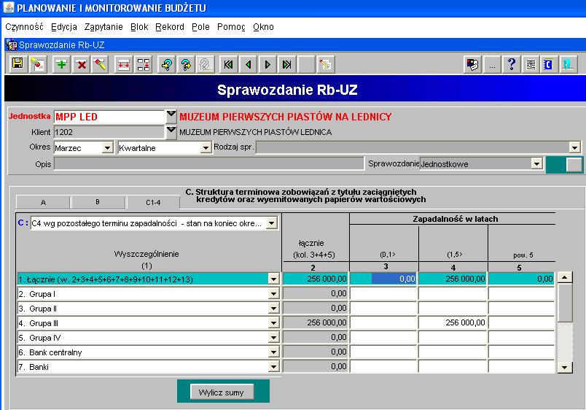The height and width of the screenshot is (410, 586).
Task: Click the duplicate fields boxes toolbar icon
Action: click(143, 64)
